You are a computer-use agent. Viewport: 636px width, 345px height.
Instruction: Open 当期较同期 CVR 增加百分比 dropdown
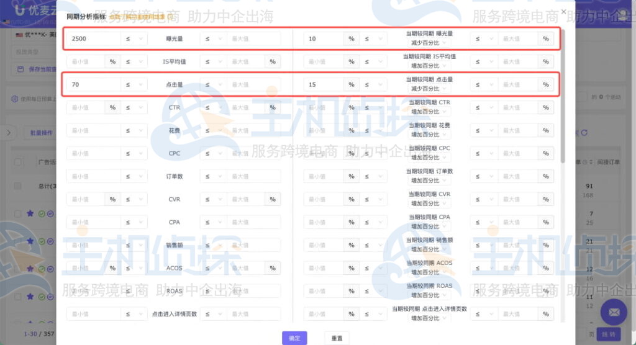[429, 204]
